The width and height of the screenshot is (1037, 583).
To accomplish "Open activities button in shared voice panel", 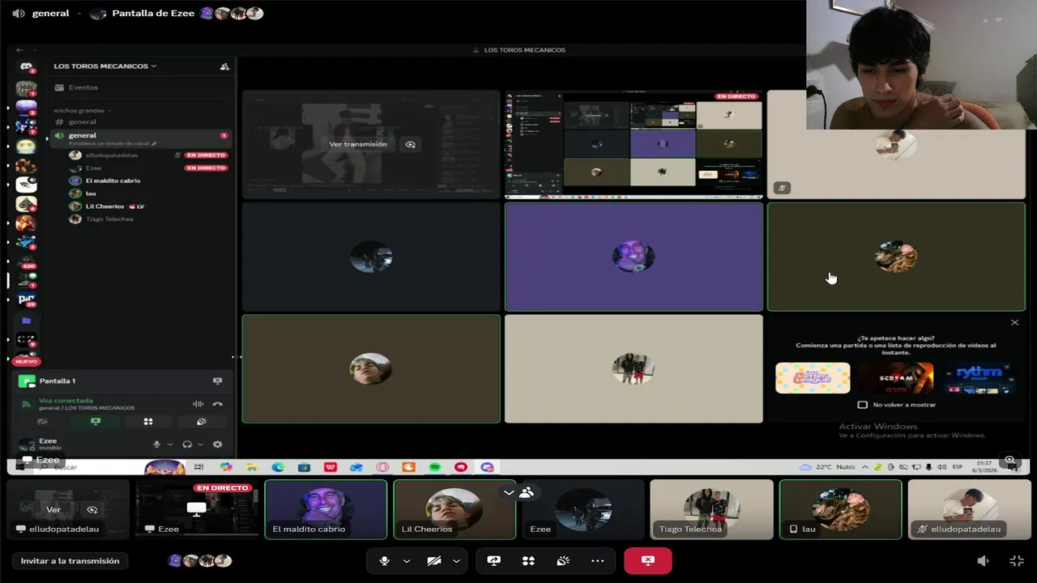I will coord(148,422).
